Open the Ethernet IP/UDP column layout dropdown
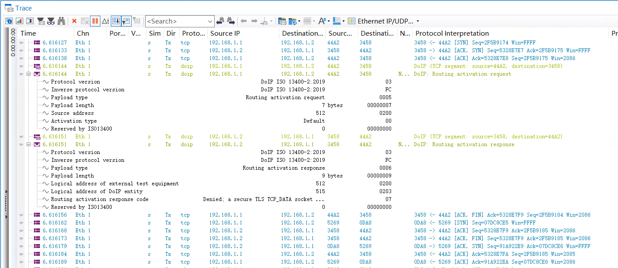This screenshot has height=268, width=618. coord(418,21)
